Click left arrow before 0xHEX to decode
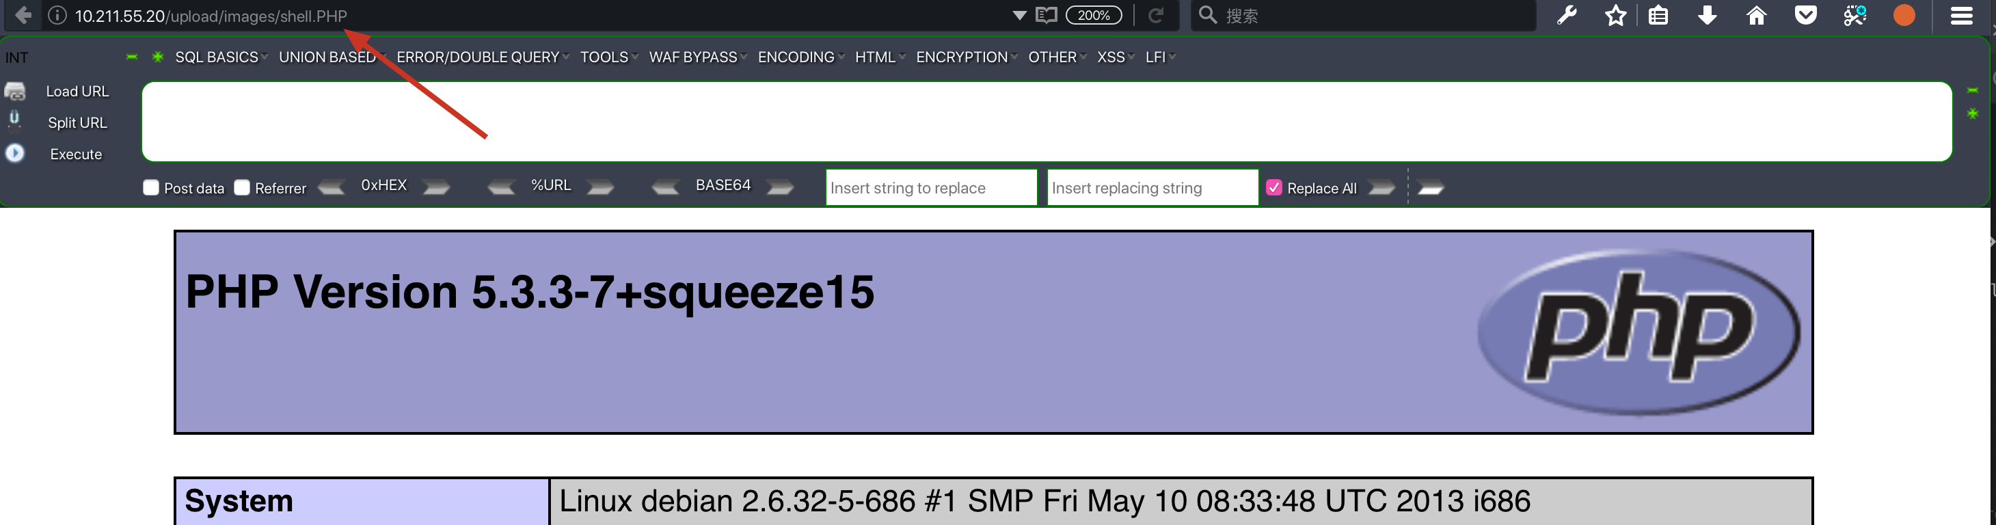Viewport: 1996px width, 525px height. [x=332, y=187]
